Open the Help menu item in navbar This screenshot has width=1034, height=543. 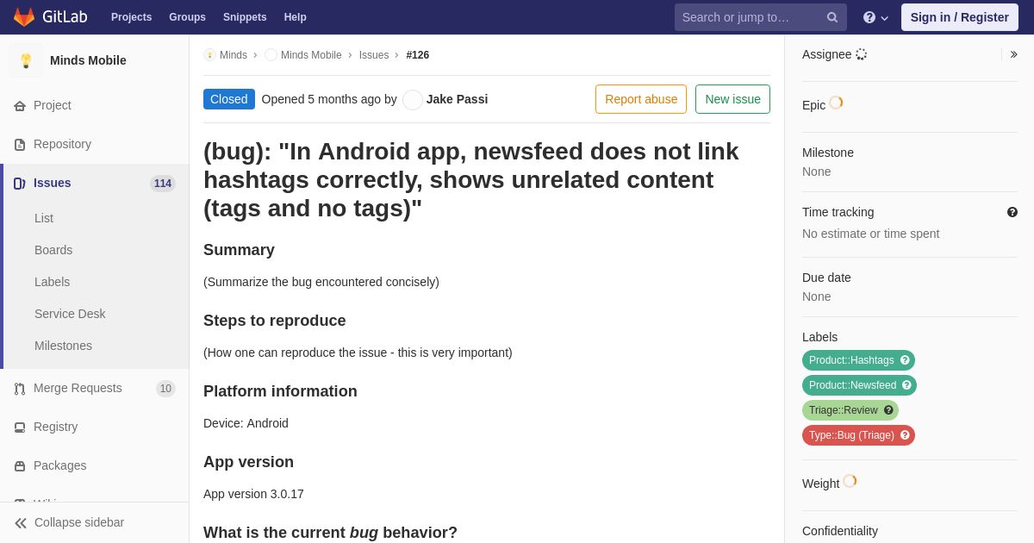(296, 17)
